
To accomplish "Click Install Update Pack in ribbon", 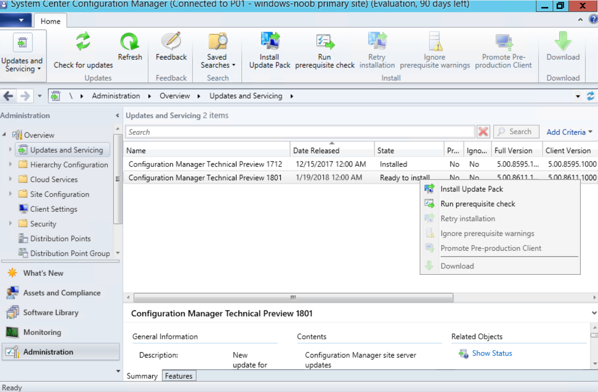I will (270, 51).
